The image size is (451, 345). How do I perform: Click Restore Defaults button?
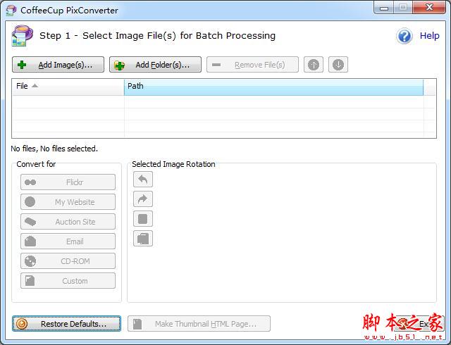click(x=66, y=324)
